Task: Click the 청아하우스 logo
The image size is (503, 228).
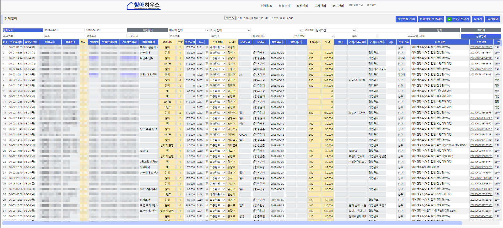Action: (143, 5)
